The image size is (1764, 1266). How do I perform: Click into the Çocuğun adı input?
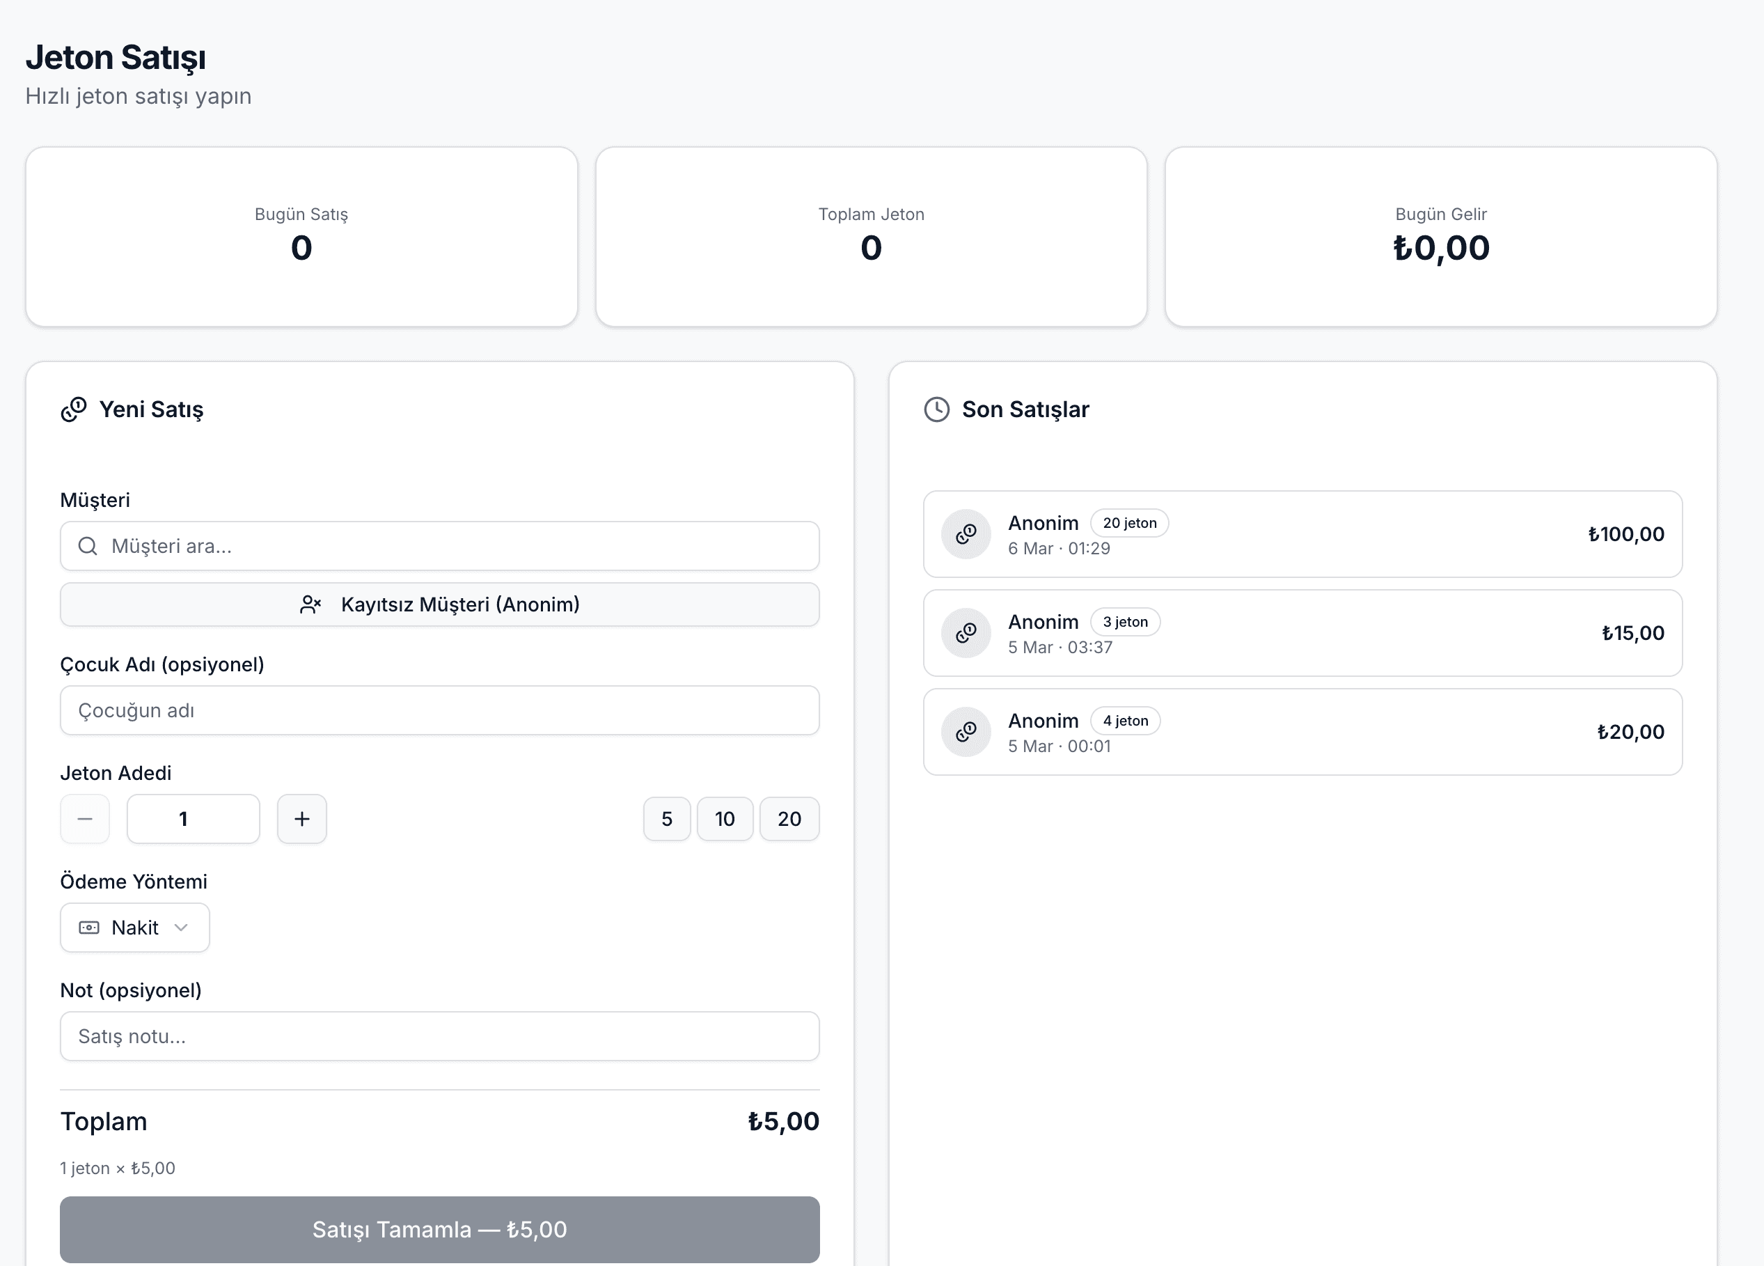pos(439,710)
